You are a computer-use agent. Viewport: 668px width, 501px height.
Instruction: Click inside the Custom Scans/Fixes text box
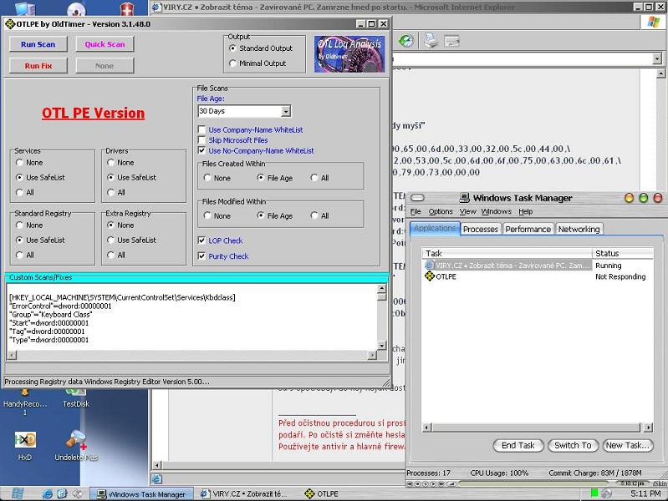pos(192,317)
